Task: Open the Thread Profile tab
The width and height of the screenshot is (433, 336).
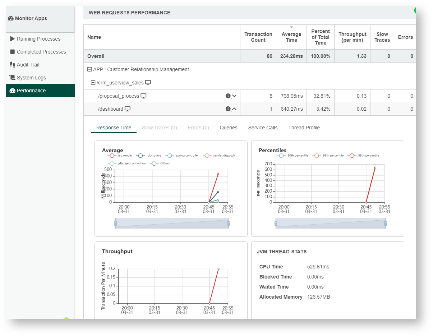Action: 304,128
